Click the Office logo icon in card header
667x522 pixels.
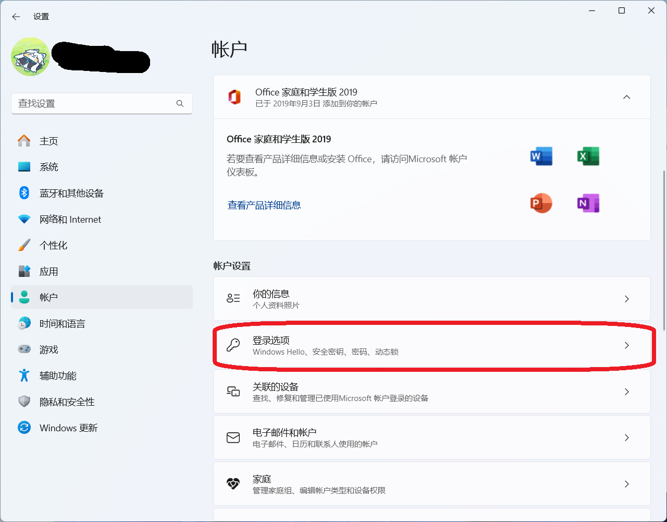pyautogui.click(x=234, y=97)
